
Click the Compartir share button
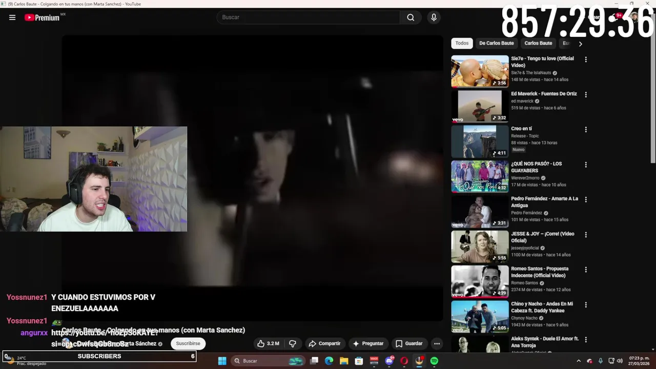click(x=324, y=343)
